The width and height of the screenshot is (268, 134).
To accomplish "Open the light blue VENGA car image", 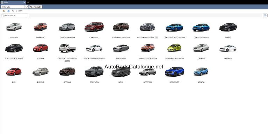I will coord(201,71).
